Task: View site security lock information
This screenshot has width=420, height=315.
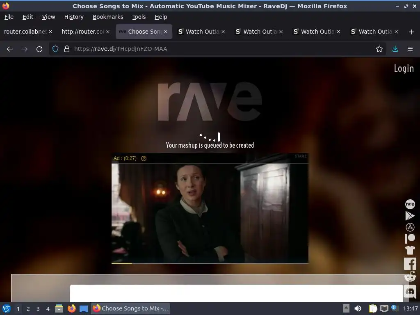Action: click(67, 49)
